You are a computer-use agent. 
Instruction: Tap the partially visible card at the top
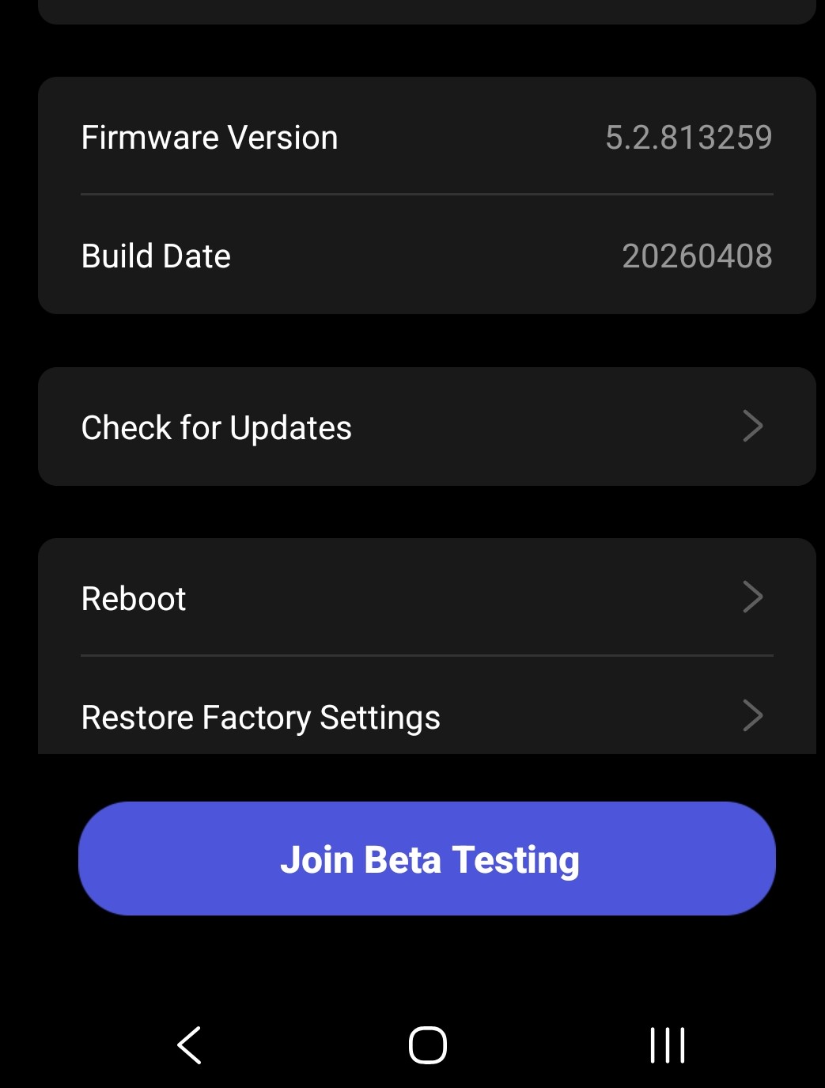coord(427,11)
